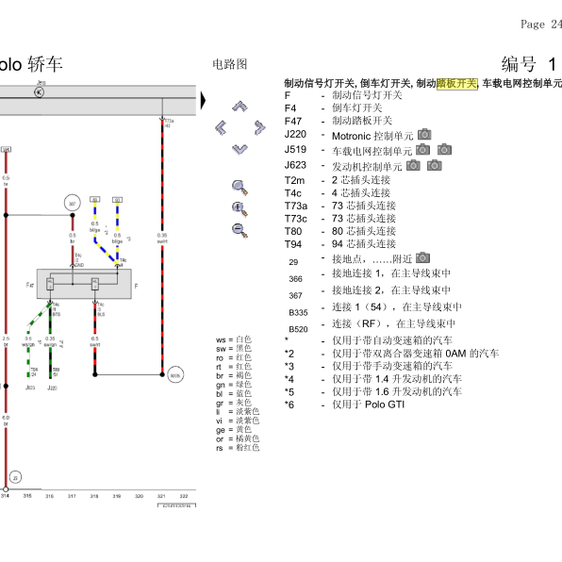Open right camera icon in J519 row
Viewport: 562px width, 562px height.
444,150
